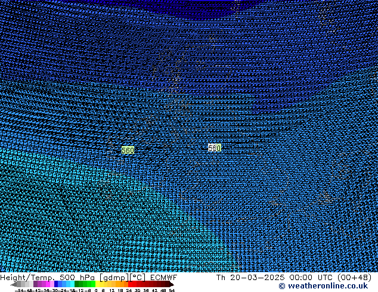Viewport: 378px width, 292px height.
Task: Click the dark right arrow of legend
Action: 171,284
